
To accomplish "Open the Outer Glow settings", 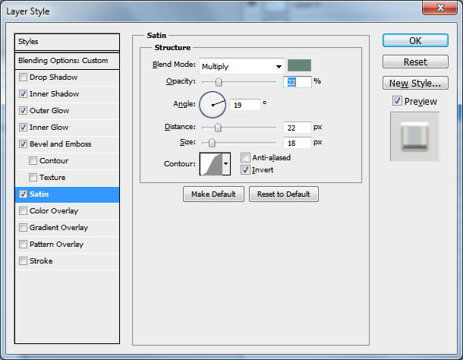I will pyautogui.click(x=49, y=111).
